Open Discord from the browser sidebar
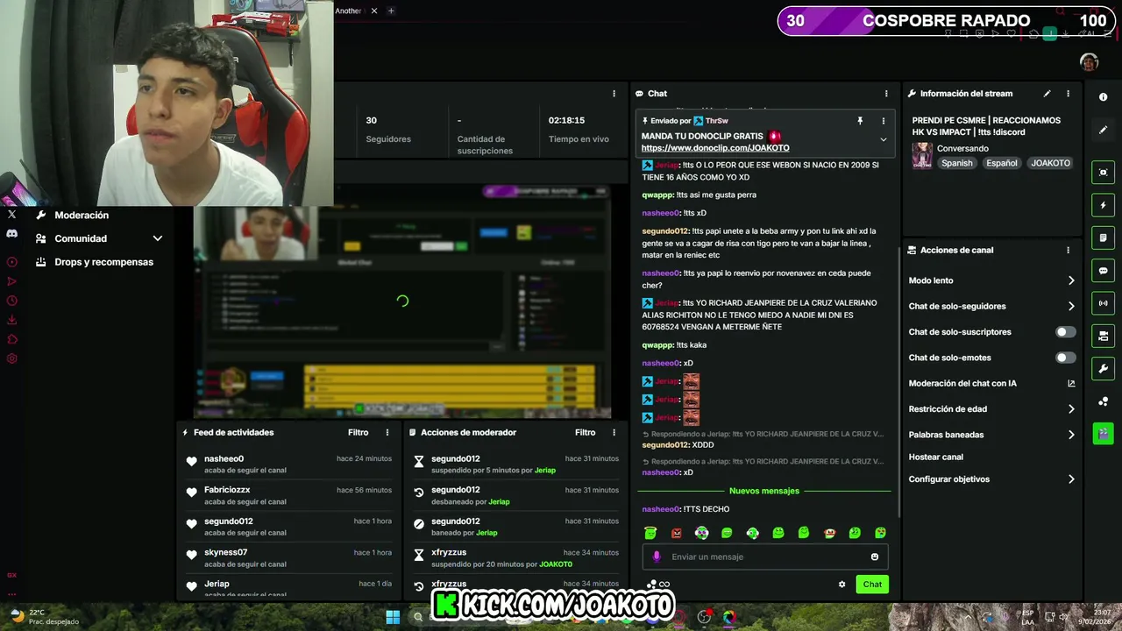Image resolution: width=1122 pixels, height=631 pixels. (x=11, y=234)
